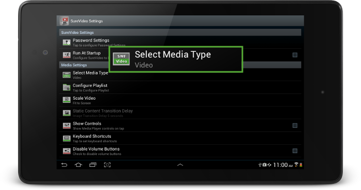This screenshot has width=361, height=190.
Task: Tap 'Show Media Player controls on tap' subtitle
Action: [99, 128]
